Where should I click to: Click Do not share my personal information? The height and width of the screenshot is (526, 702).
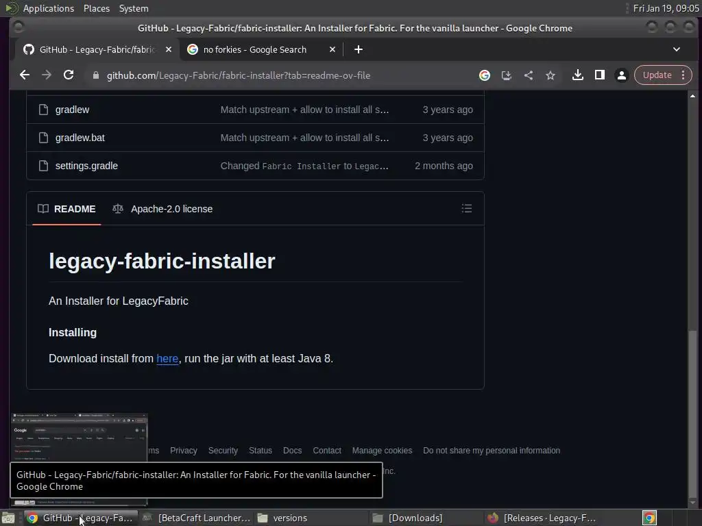[x=491, y=451]
